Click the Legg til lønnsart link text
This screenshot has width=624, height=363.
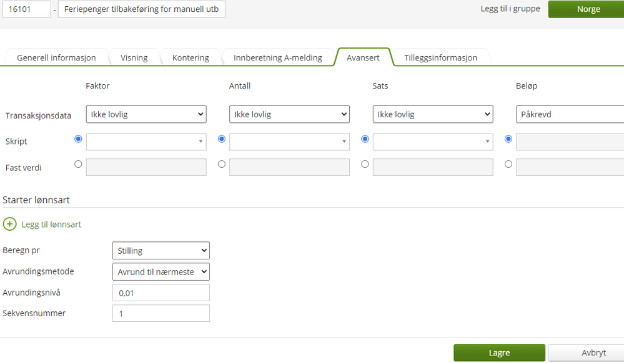(x=51, y=225)
